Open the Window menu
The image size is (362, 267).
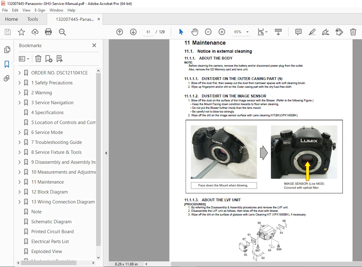pyautogui.click(x=56, y=10)
